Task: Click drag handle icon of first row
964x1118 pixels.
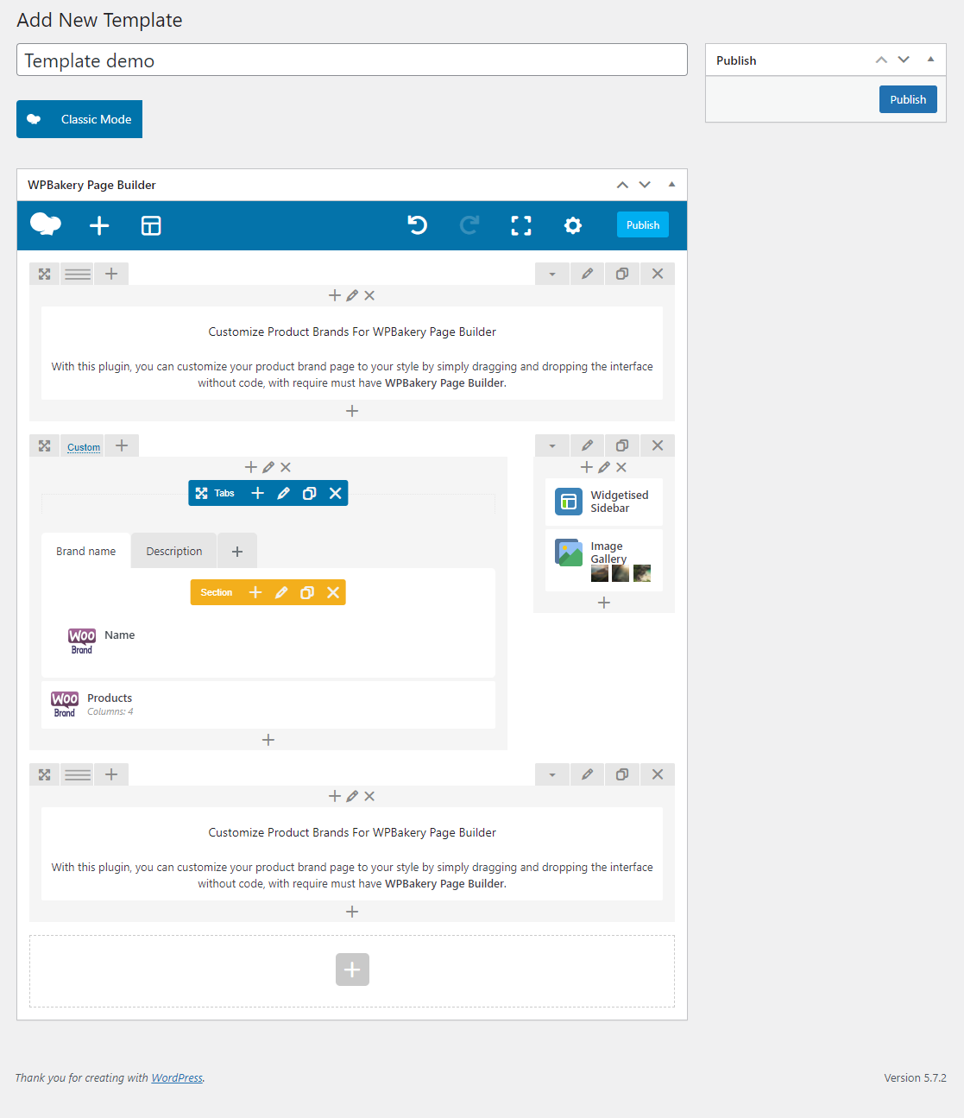Action: pyautogui.click(x=45, y=274)
